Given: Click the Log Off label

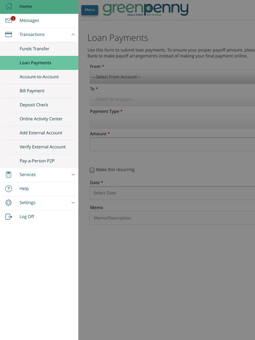Looking at the screenshot, I should (27, 216).
